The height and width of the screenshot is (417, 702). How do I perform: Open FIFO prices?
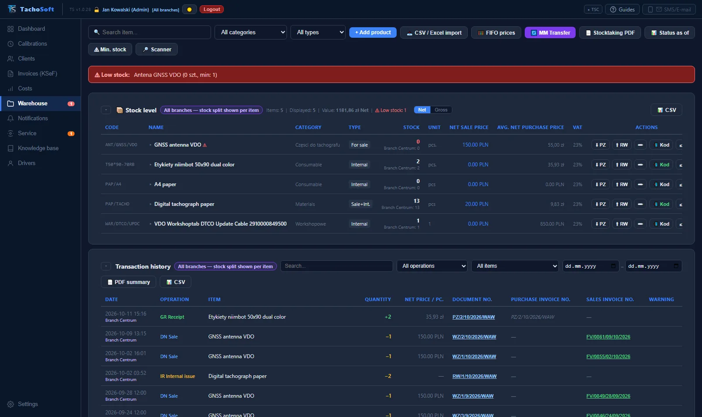pyautogui.click(x=496, y=32)
